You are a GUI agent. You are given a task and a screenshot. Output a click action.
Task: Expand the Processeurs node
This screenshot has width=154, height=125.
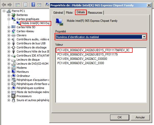pos(9,96)
